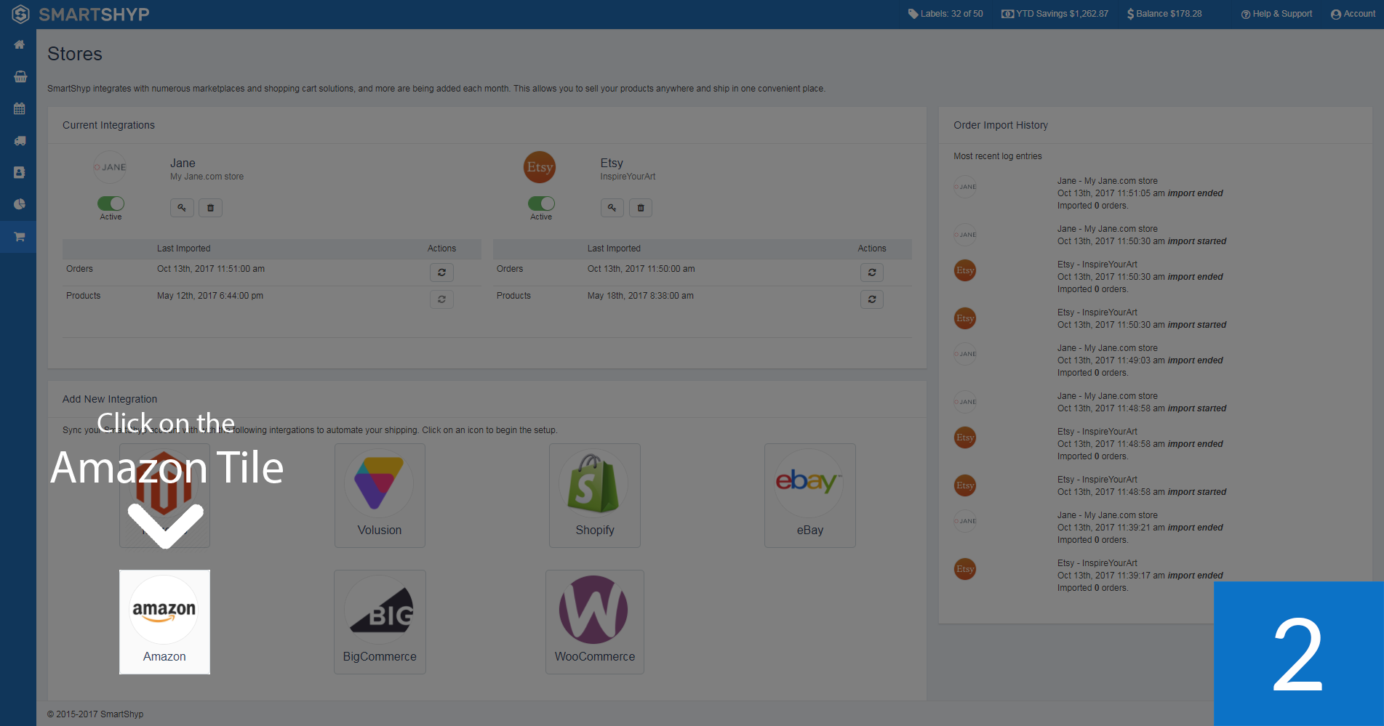Screen dimensions: 1384x726
Task: Click the Jane log entry at 11:39:21 am import ended
Action: pos(1140,528)
